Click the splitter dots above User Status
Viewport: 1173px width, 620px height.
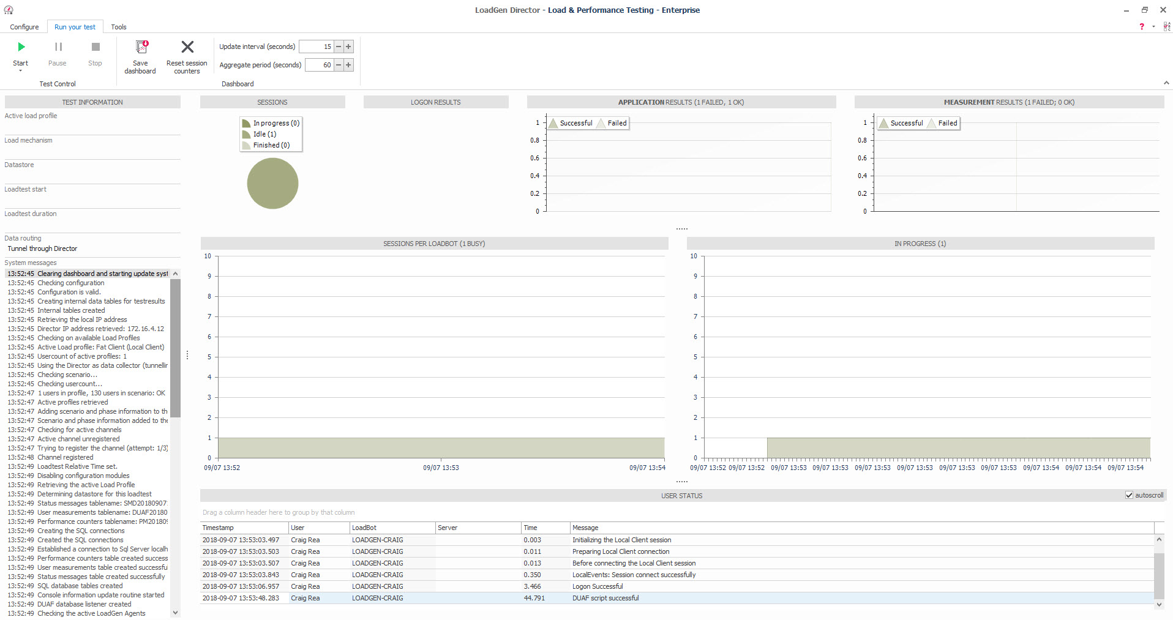point(682,482)
